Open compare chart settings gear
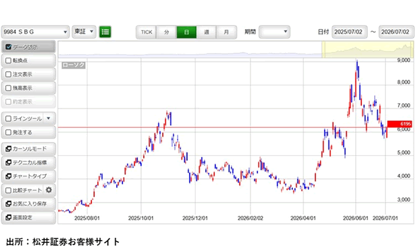 tap(49, 190)
